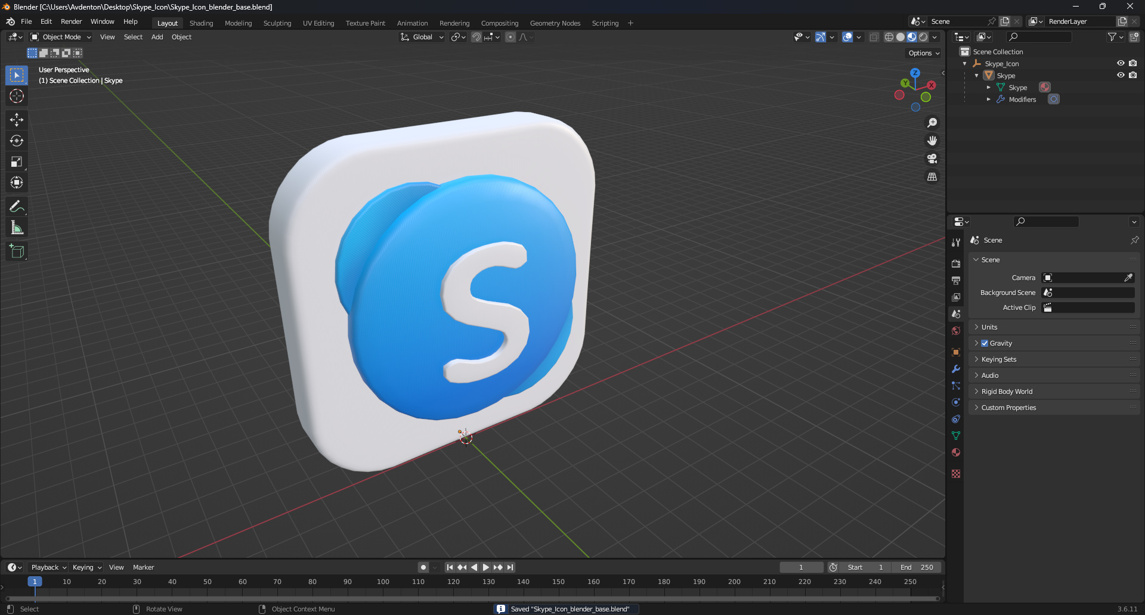Open the File menu

tap(26, 21)
